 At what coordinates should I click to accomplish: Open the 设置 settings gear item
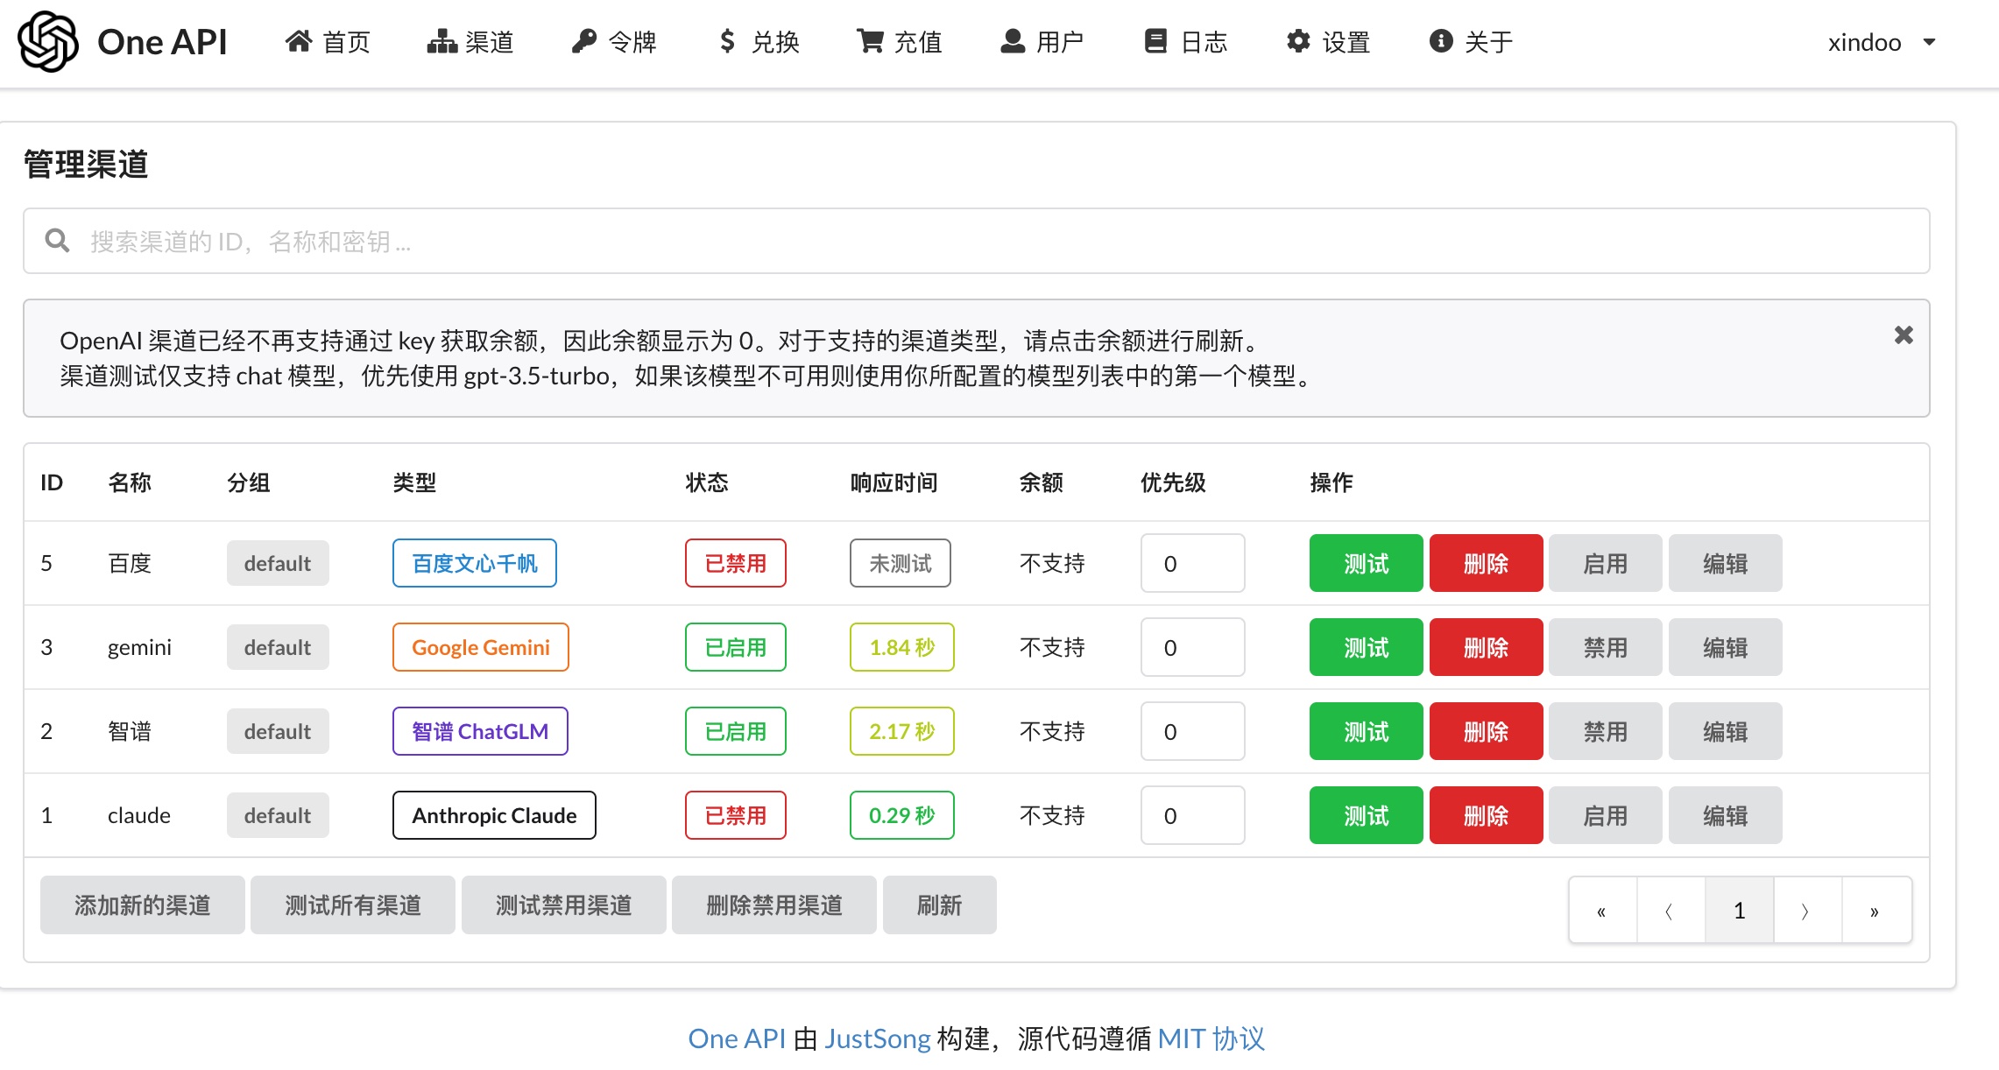(1328, 41)
